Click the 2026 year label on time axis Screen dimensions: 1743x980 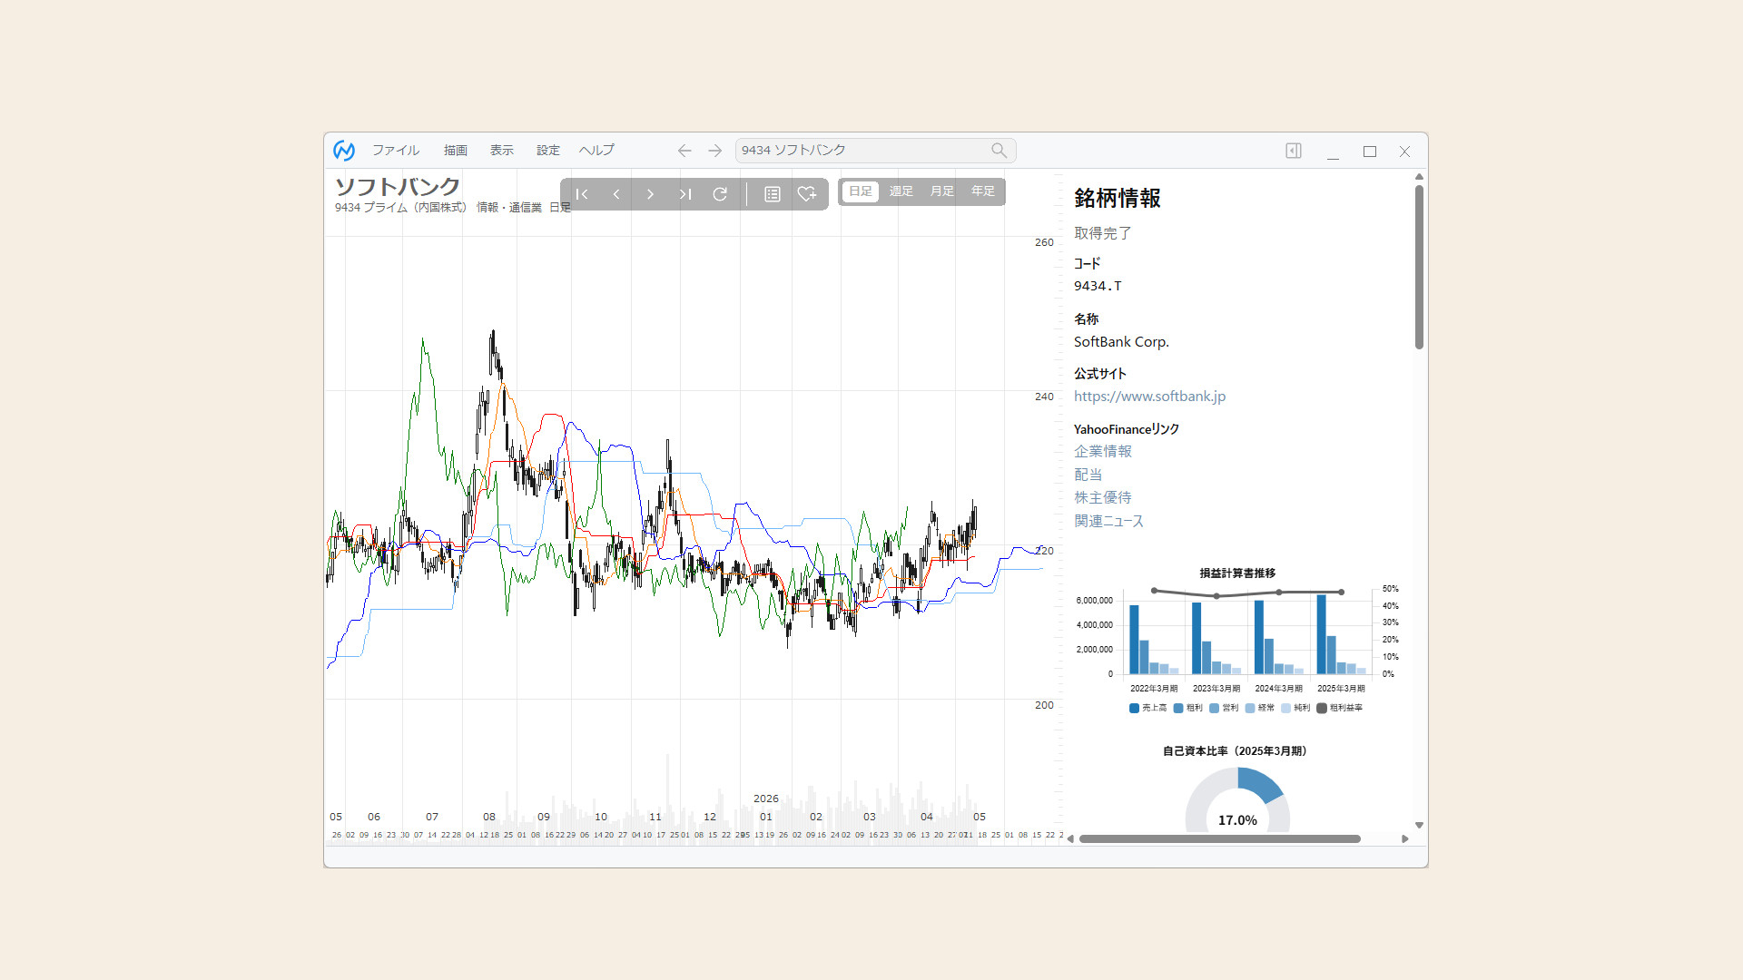766,799
